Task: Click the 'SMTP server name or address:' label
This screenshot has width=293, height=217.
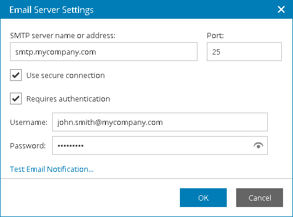Action: pyautogui.click(x=63, y=36)
